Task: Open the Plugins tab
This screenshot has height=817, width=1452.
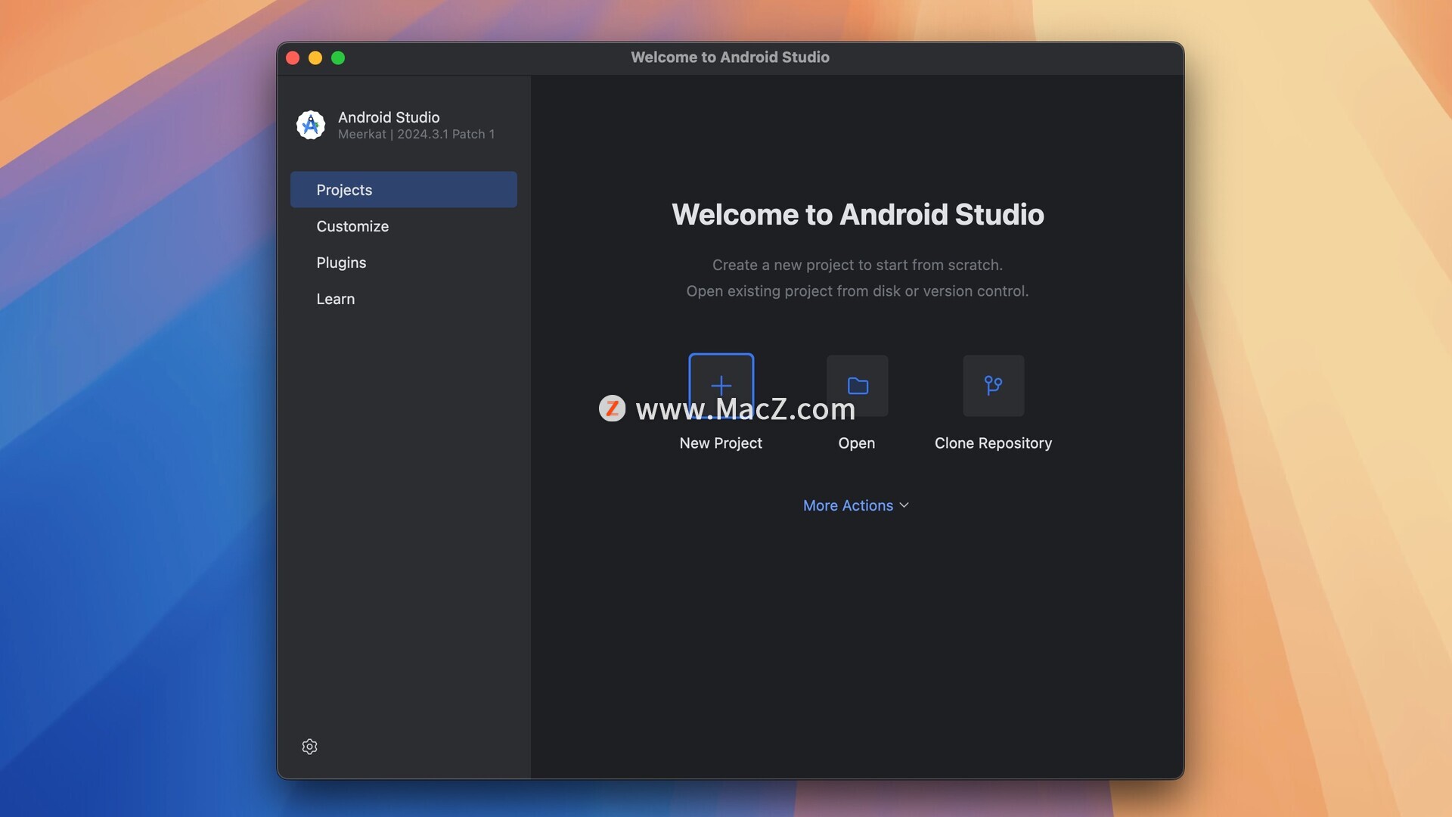Action: (x=404, y=262)
